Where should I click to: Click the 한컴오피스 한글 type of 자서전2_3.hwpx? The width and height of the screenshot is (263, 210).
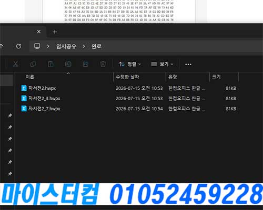tap(187, 98)
